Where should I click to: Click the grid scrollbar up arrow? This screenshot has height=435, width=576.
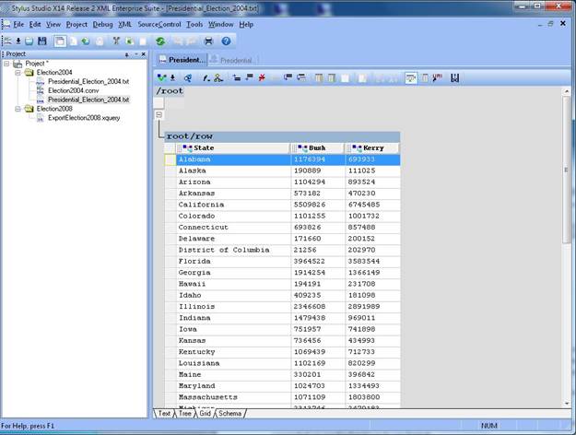pos(566,90)
